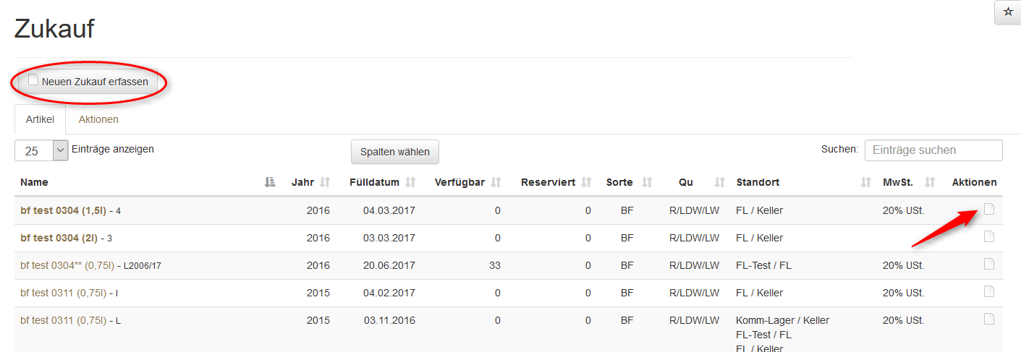Screen dimensions: 1021x352
Task: Sort by Standort column arrows
Action: [x=865, y=183]
